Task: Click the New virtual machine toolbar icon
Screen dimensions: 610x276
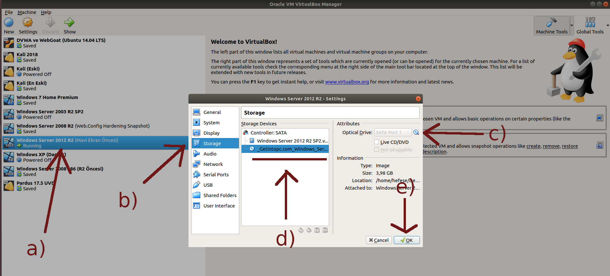Action: pos(9,23)
